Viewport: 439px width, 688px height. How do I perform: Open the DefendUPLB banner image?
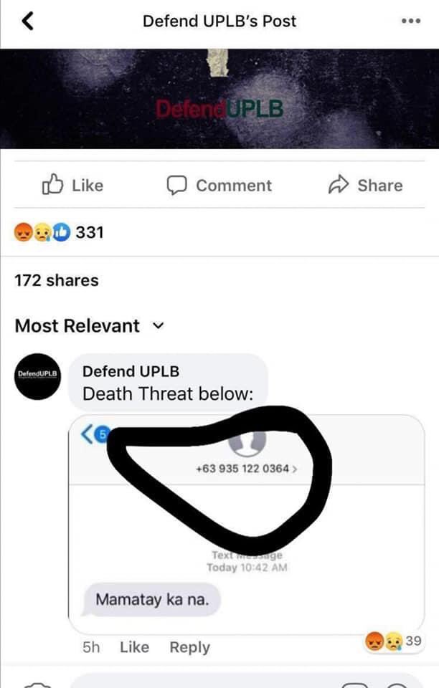pos(219,99)
